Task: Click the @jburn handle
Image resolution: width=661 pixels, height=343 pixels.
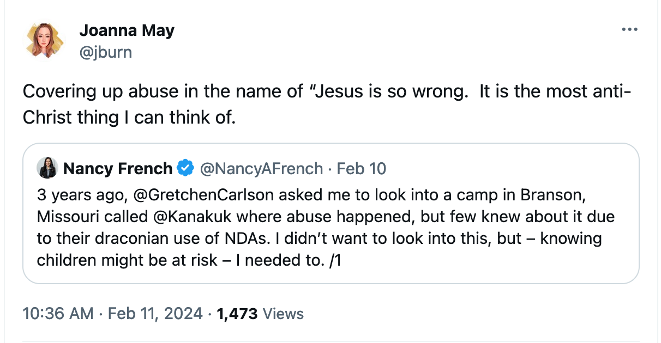Action: (105, 52)
